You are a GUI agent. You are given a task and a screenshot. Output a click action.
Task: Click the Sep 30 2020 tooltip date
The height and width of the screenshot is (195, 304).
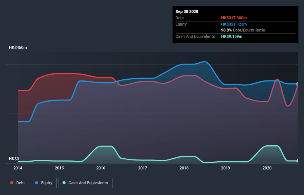click(187, 11)
